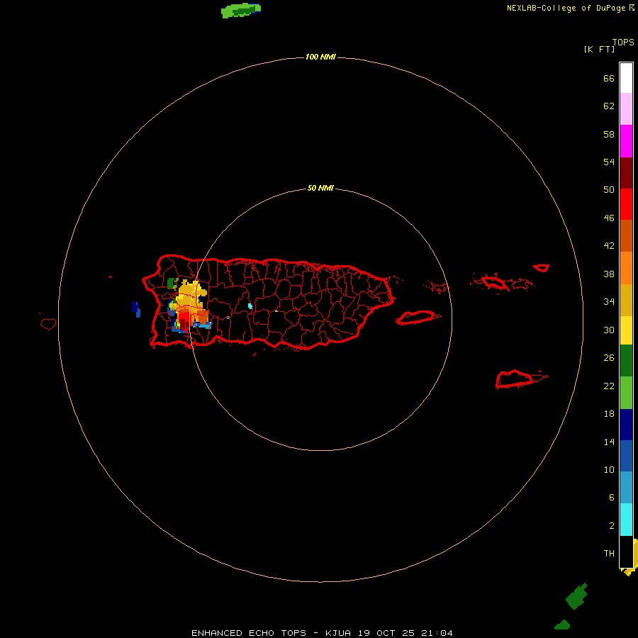Click the light pink legend swatch
The width and height of the screenshot is (638, 638).
tap(626, 109)
